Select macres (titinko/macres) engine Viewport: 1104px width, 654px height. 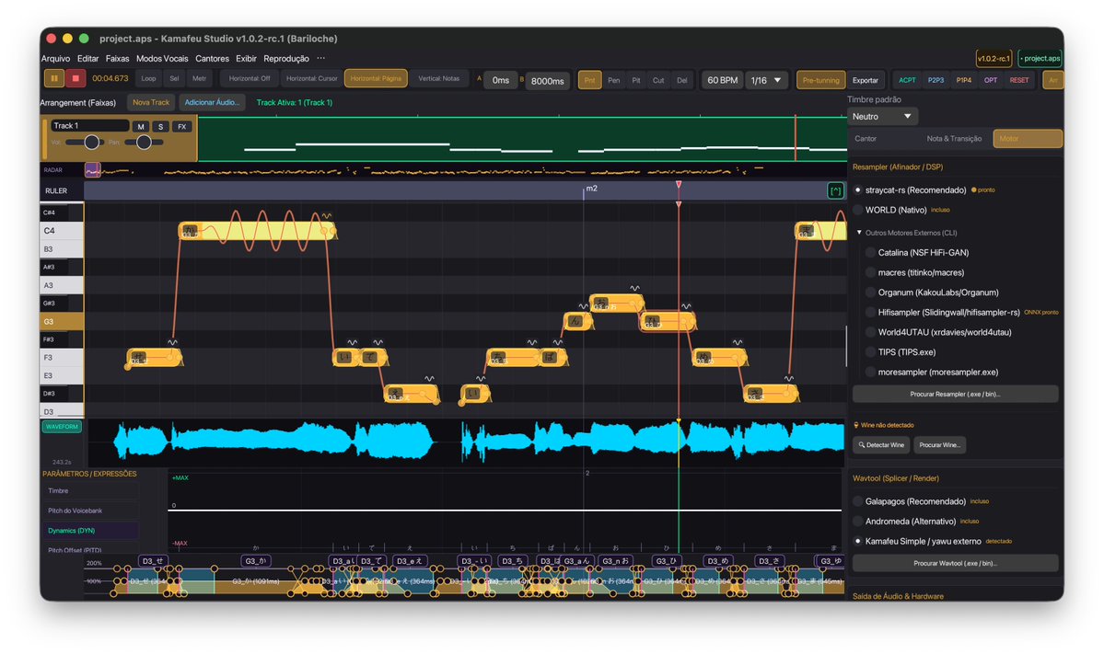tap(914, 272)
